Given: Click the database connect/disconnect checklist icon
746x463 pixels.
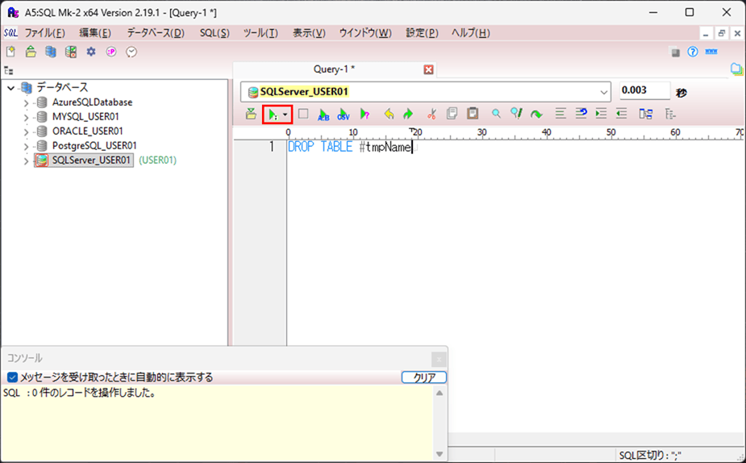Looking at the screenshot, I should (x=71, y=52).
